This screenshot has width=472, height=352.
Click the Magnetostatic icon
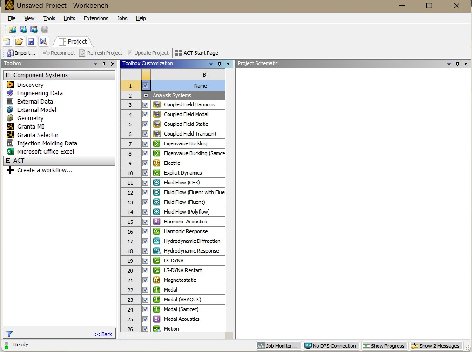156,280
